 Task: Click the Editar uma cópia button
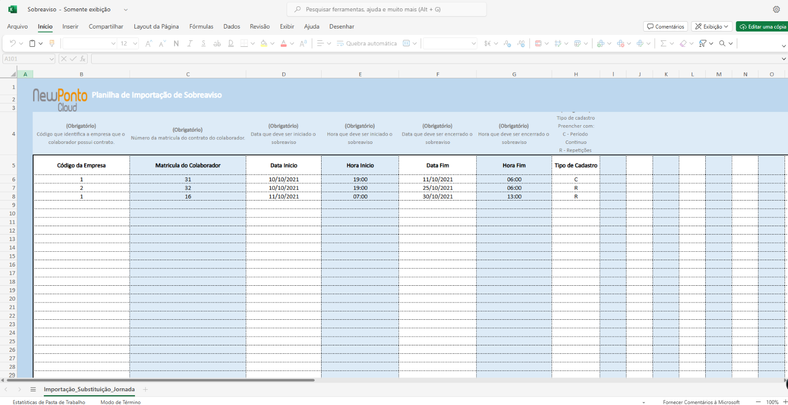[x=762, y=27]
